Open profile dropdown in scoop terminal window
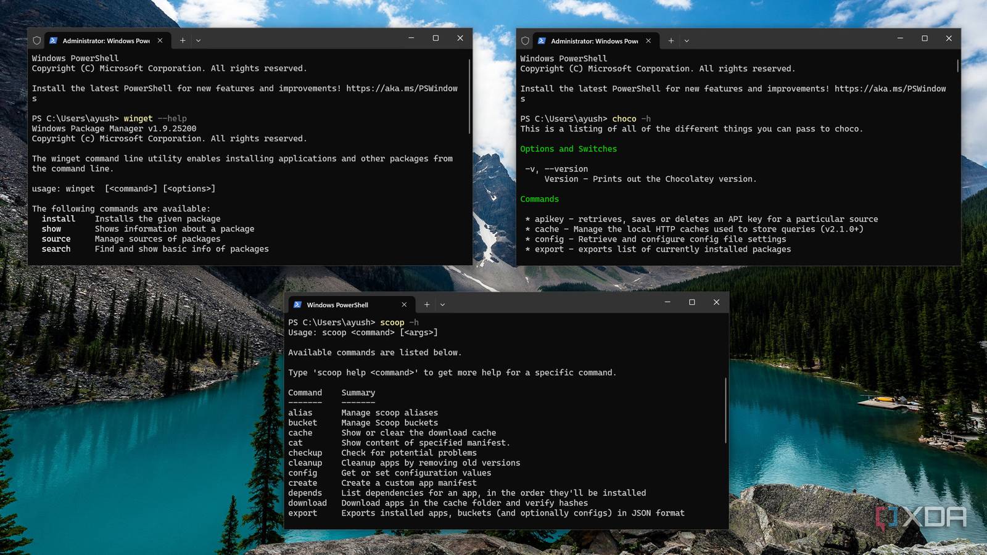987x555 pixels. coord(442,304)
